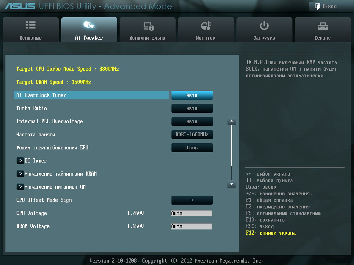This screenshot has height=265, width=354.
Task: Click the scroll down arrow
Action: 232,184
